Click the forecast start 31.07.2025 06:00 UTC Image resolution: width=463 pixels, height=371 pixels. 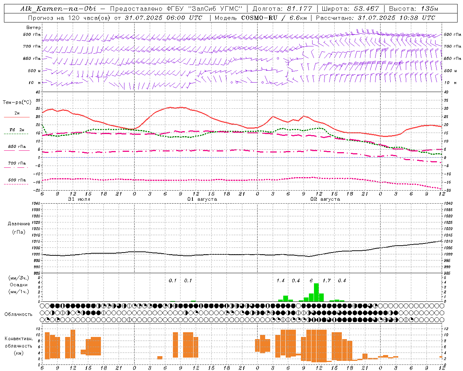[163, 18]
